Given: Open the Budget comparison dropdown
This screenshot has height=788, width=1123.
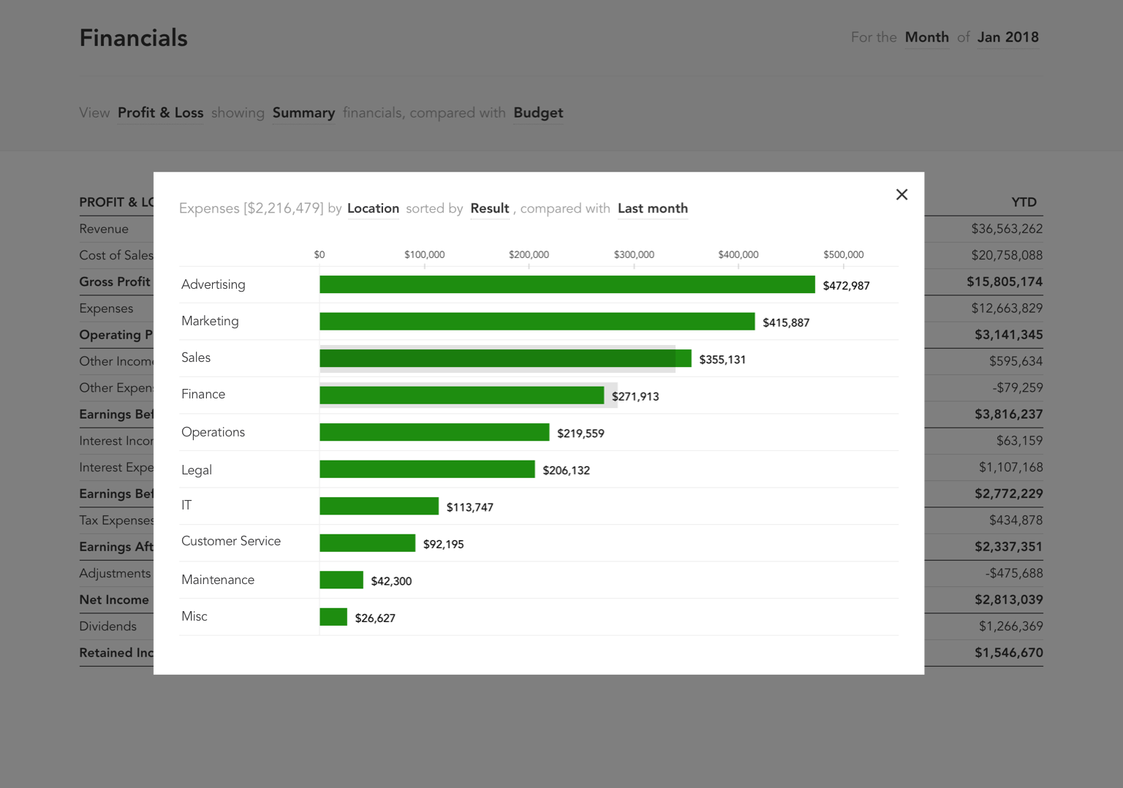Looking at the screenshot, I should [x=538, y=113].
